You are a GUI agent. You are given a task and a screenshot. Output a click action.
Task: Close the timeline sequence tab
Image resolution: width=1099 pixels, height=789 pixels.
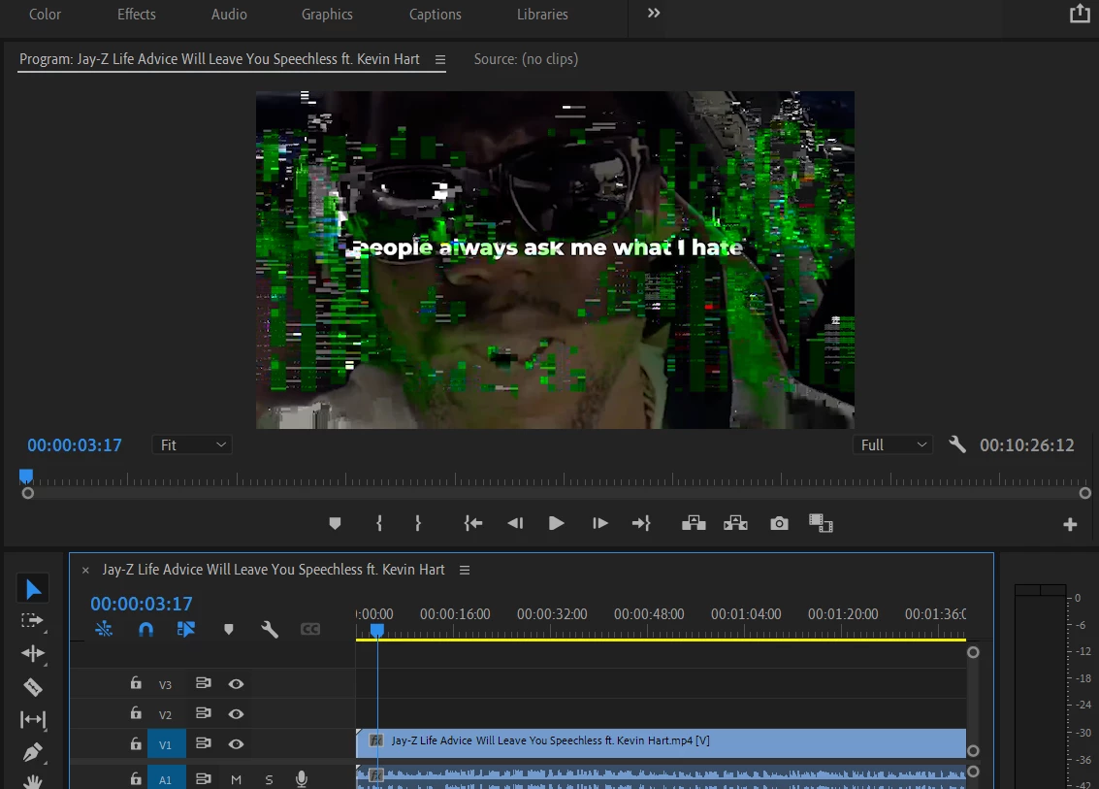click(x=85, y=571)
